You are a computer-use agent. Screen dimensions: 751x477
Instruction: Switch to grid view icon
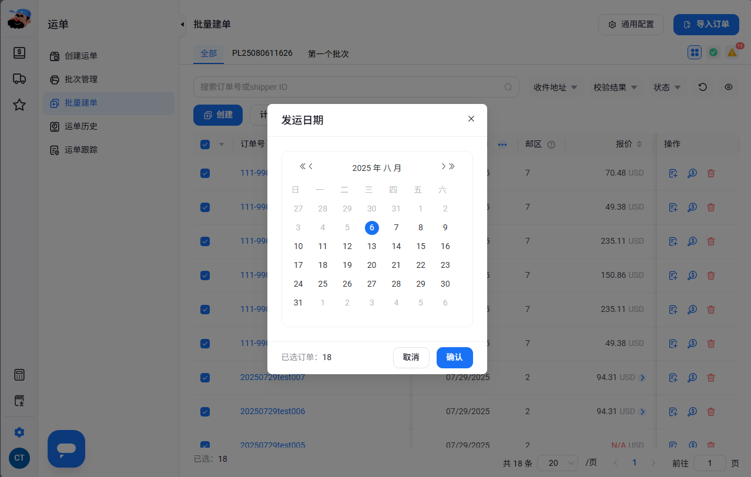click(x=695, y=52)
